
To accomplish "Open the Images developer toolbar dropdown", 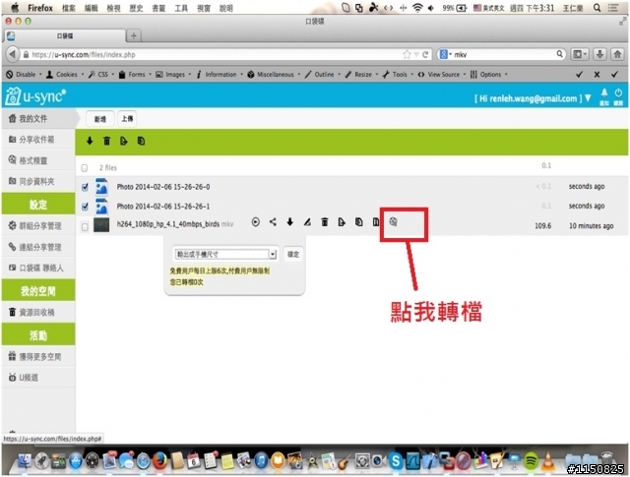I will tap(174, 75).
